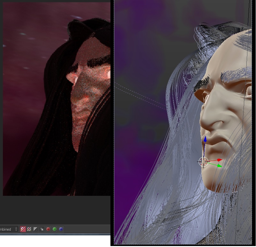Click the green Y-axis manipulator arrow
The width and height of the screenshot is (256, 247).
[219, 166]
